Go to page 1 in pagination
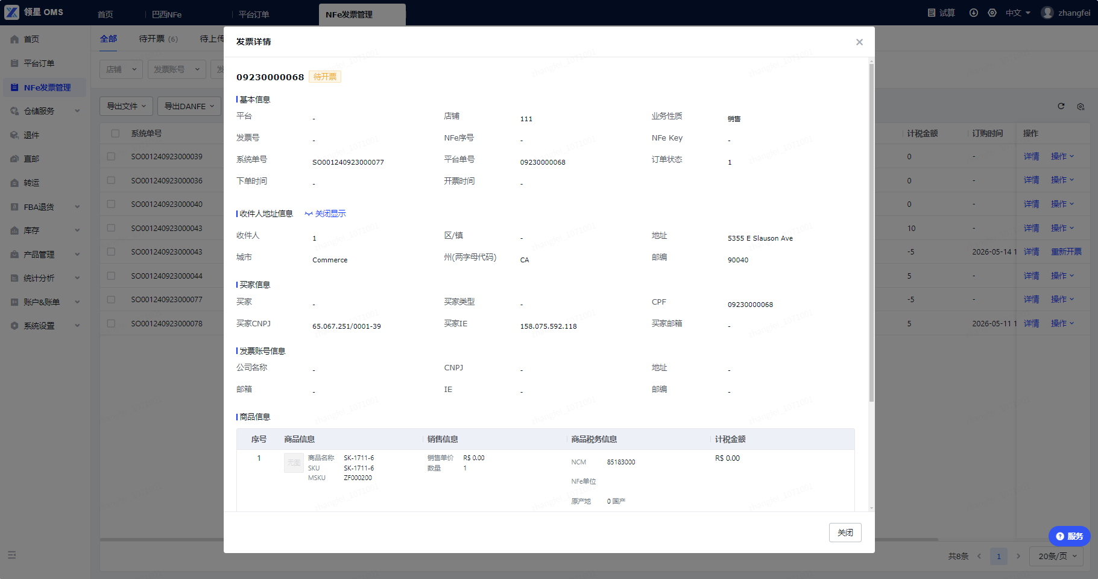Image resolution: width=1098 pixels, height=579 pixels. (x=999, y=556)
